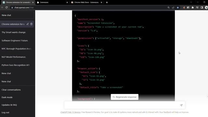208x117 pixels.
Task: Click the orange extension icon in toolbar
Action: pos(184,7)
